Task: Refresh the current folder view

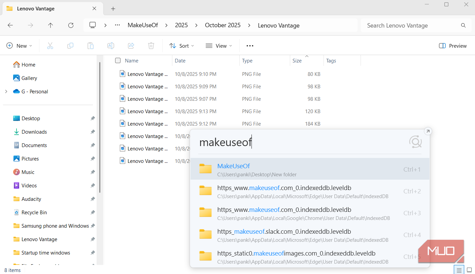Action: click(x=71, y=25)
